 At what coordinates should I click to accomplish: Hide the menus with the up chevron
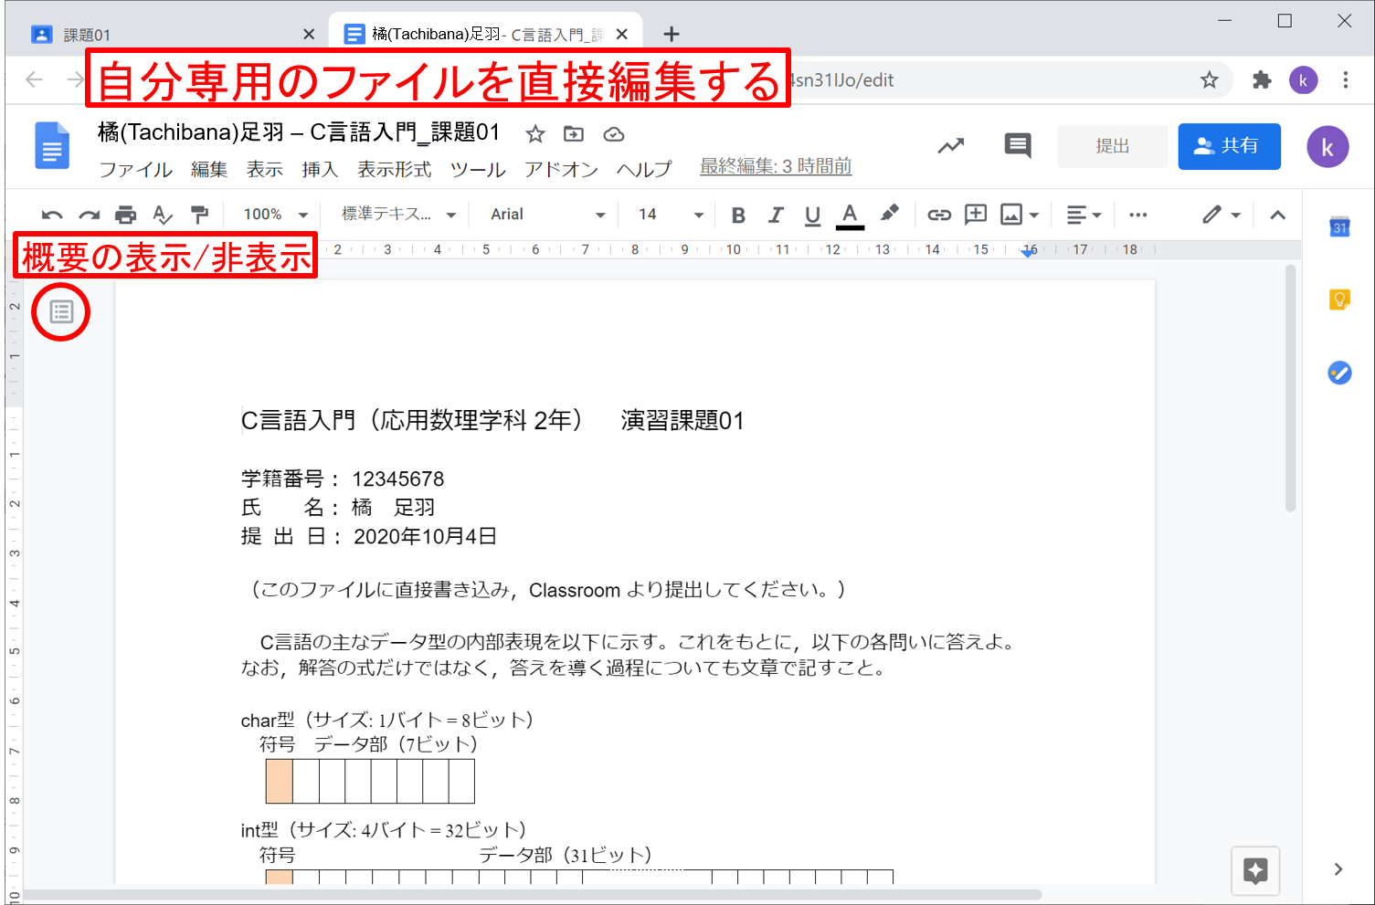coord(1278,216)
